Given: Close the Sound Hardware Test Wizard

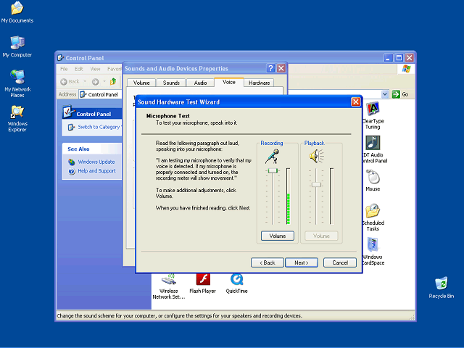Looking at the screenshot, I should [x=355, y=101].
